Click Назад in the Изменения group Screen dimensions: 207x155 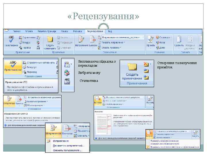(160, 42)
